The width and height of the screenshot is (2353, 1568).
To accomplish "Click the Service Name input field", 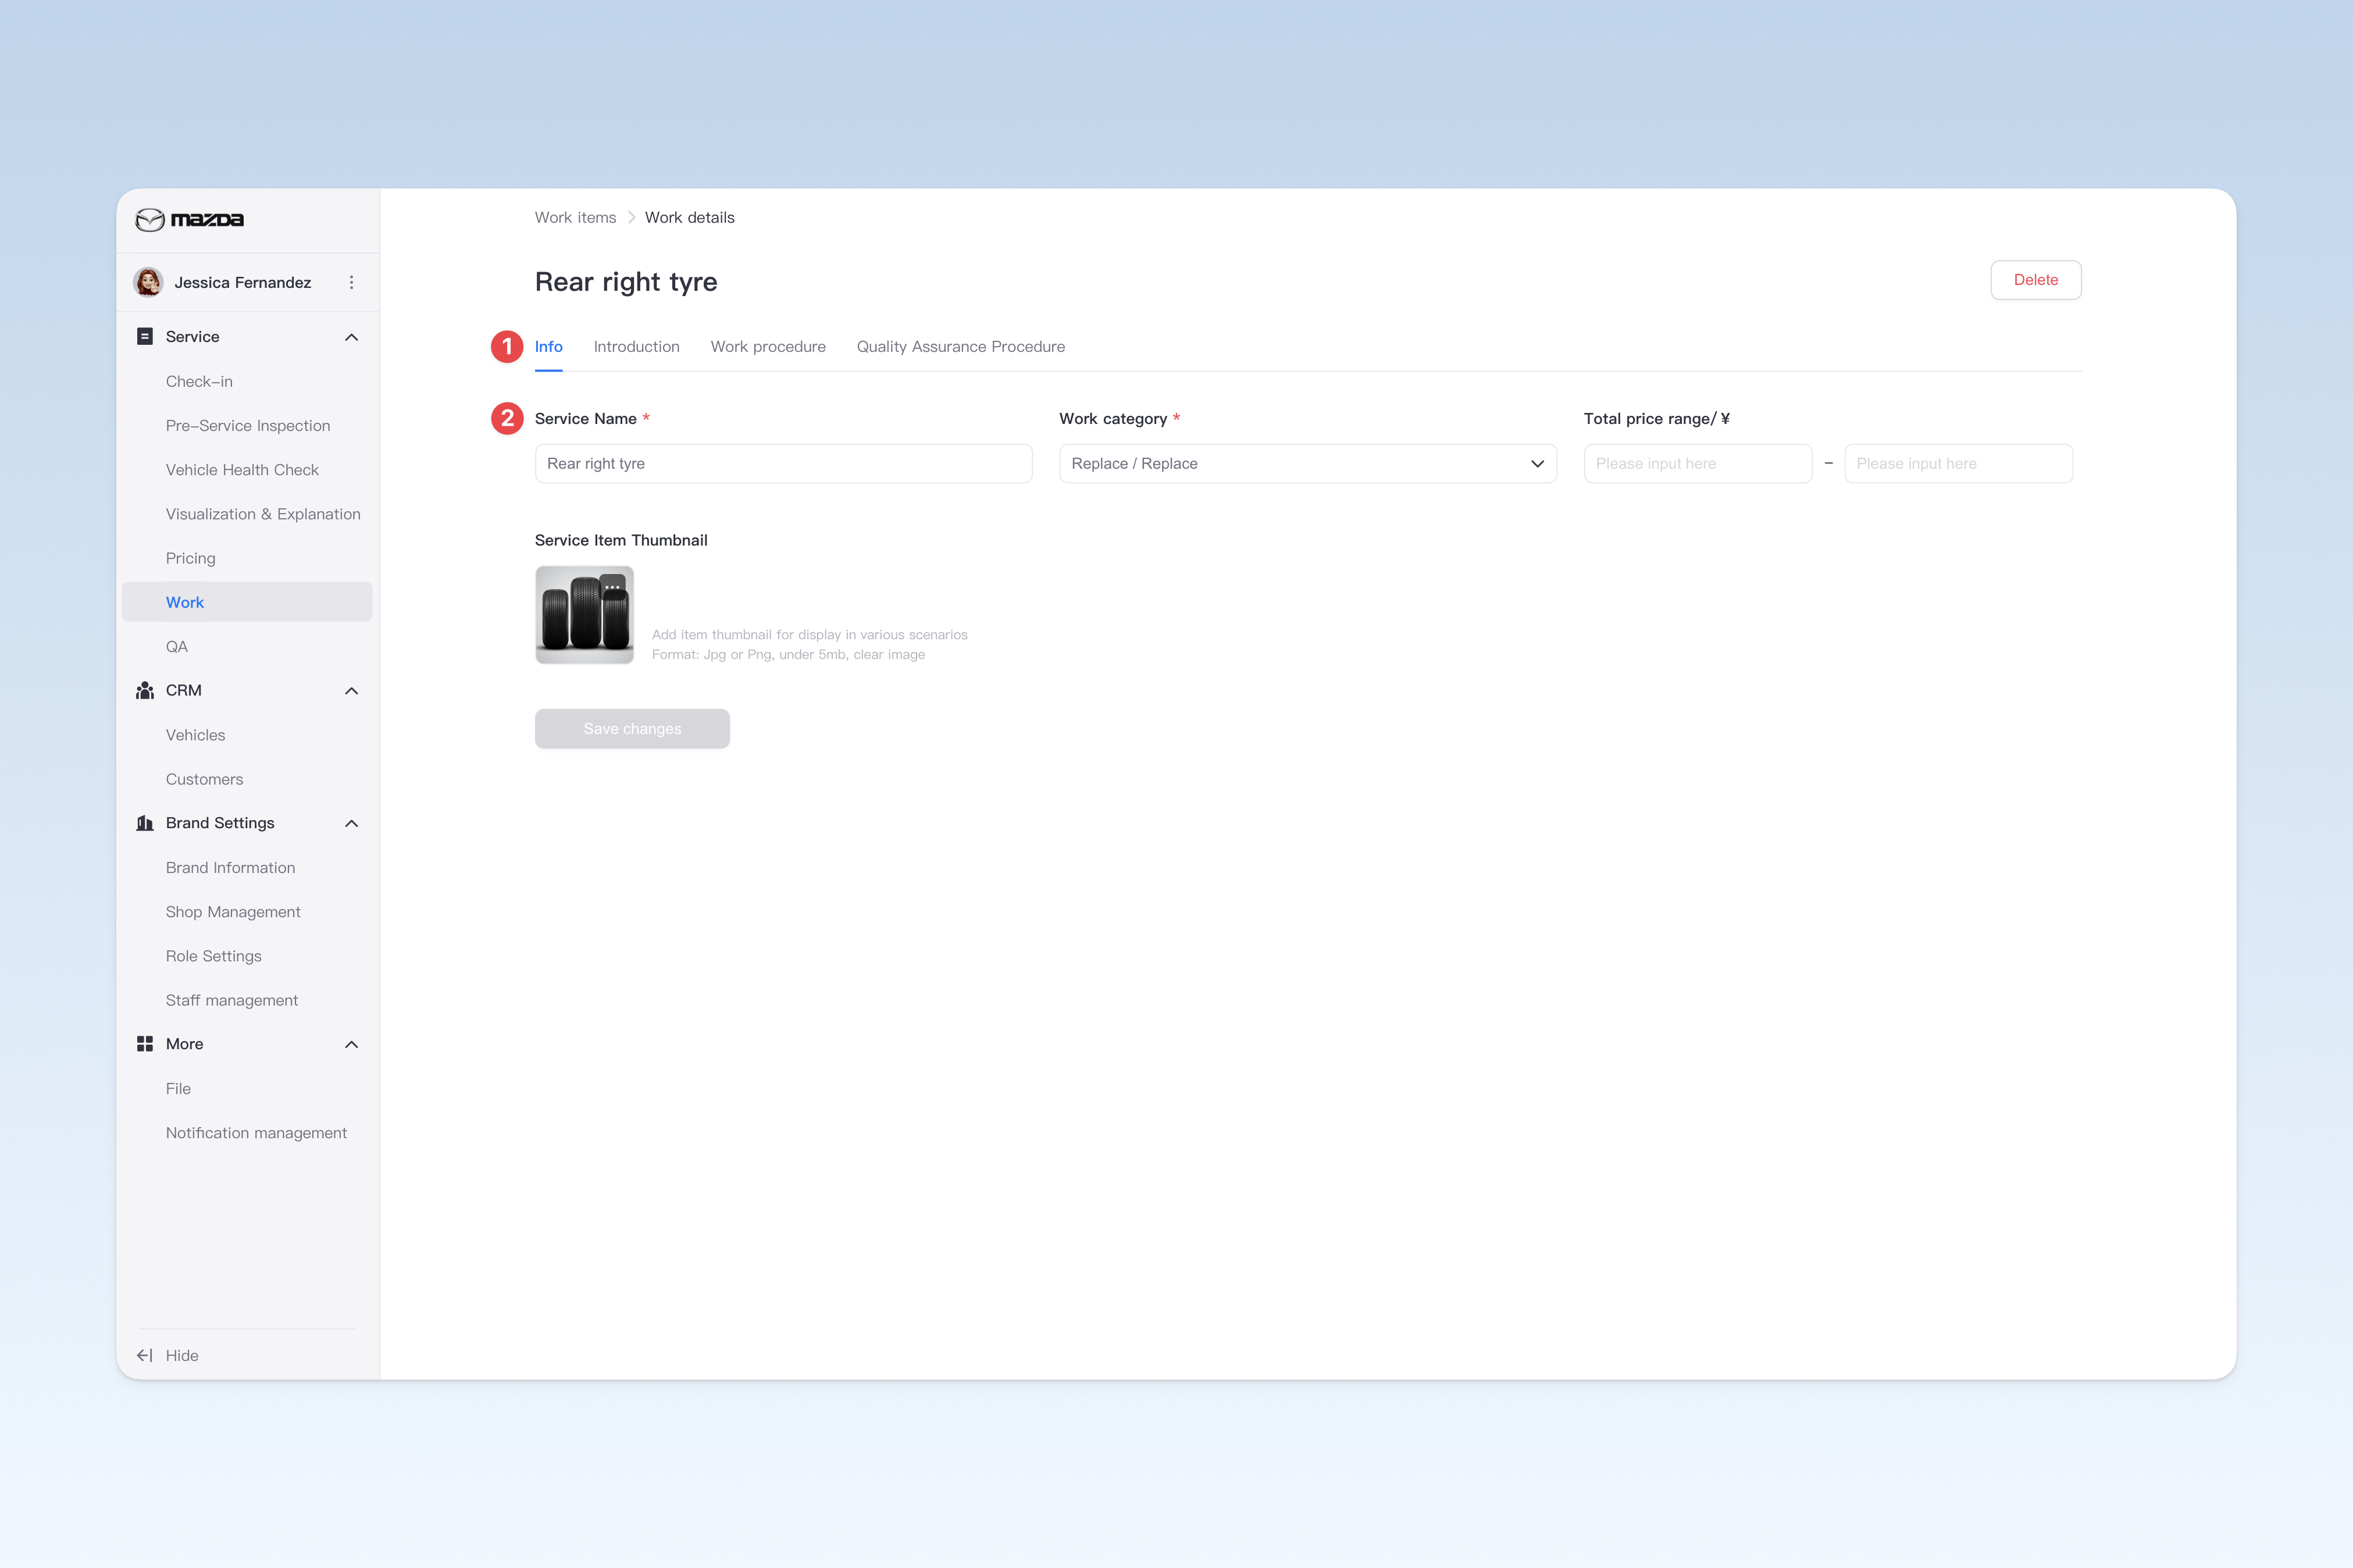I will (783, 463).
